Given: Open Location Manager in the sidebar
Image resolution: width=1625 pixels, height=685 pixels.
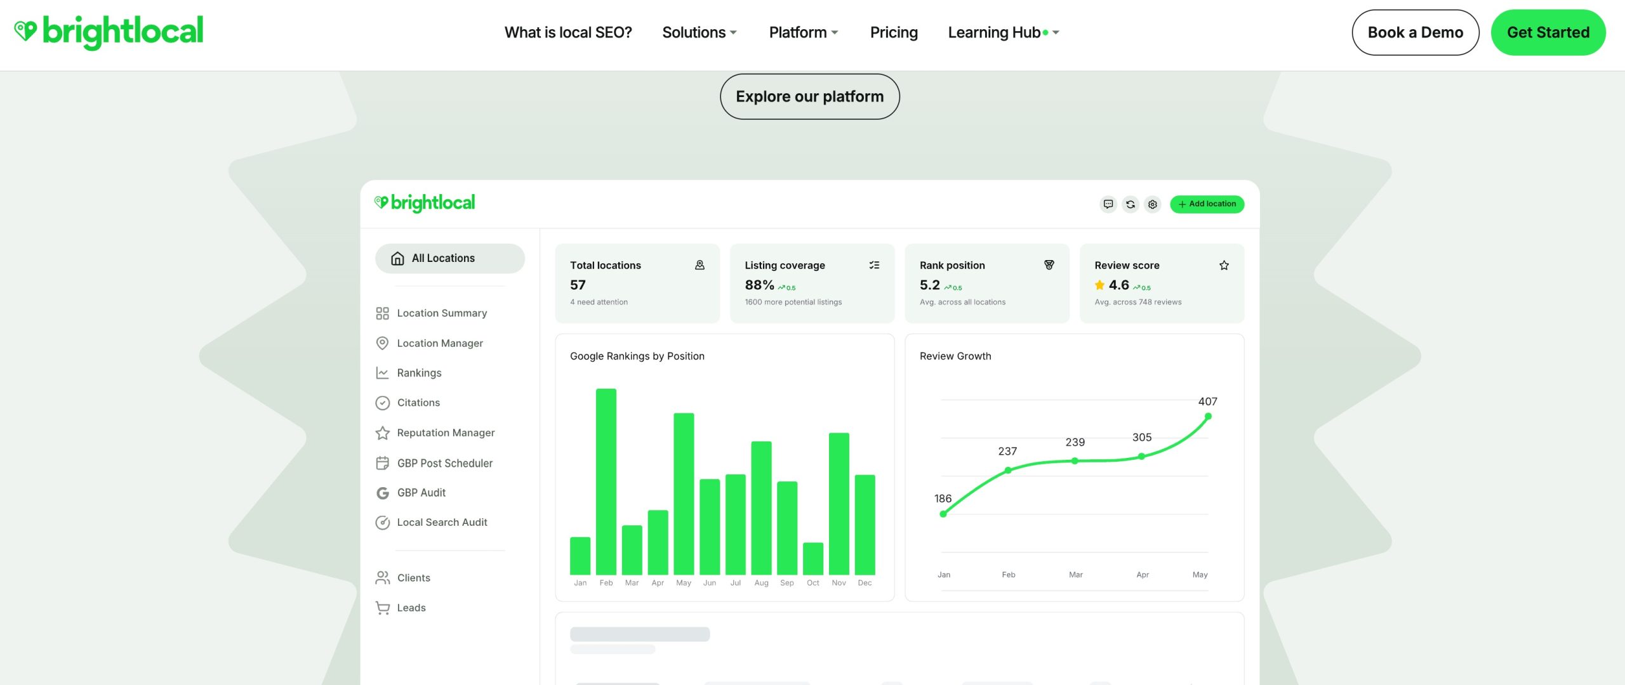Looking at the screenshot, I should pyautogui.click(x=440, y=343).
